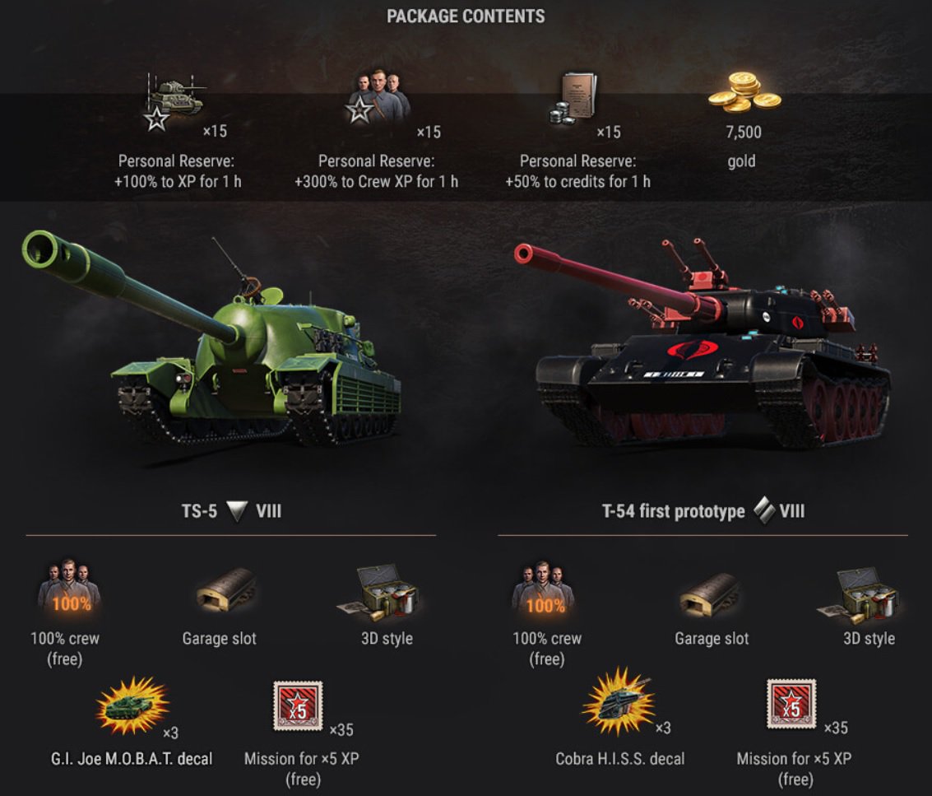Click the TS-5 tank destroyer class triangle icon
Viewport: 932px width, 796px height.
(x=237, y=511)
